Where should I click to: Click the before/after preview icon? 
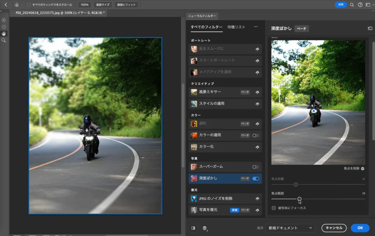[193, 228]
